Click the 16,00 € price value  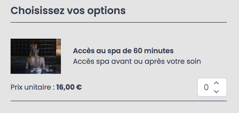click(69, 87)
